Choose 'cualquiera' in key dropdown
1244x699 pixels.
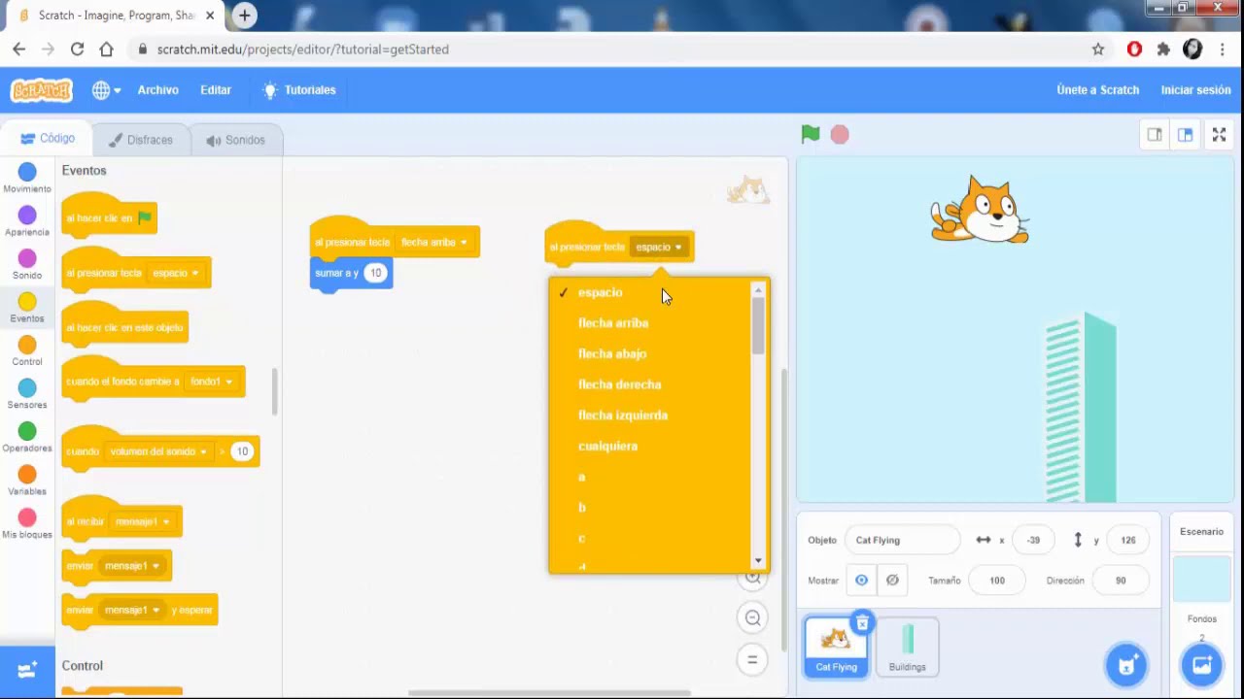click(607, 447)
